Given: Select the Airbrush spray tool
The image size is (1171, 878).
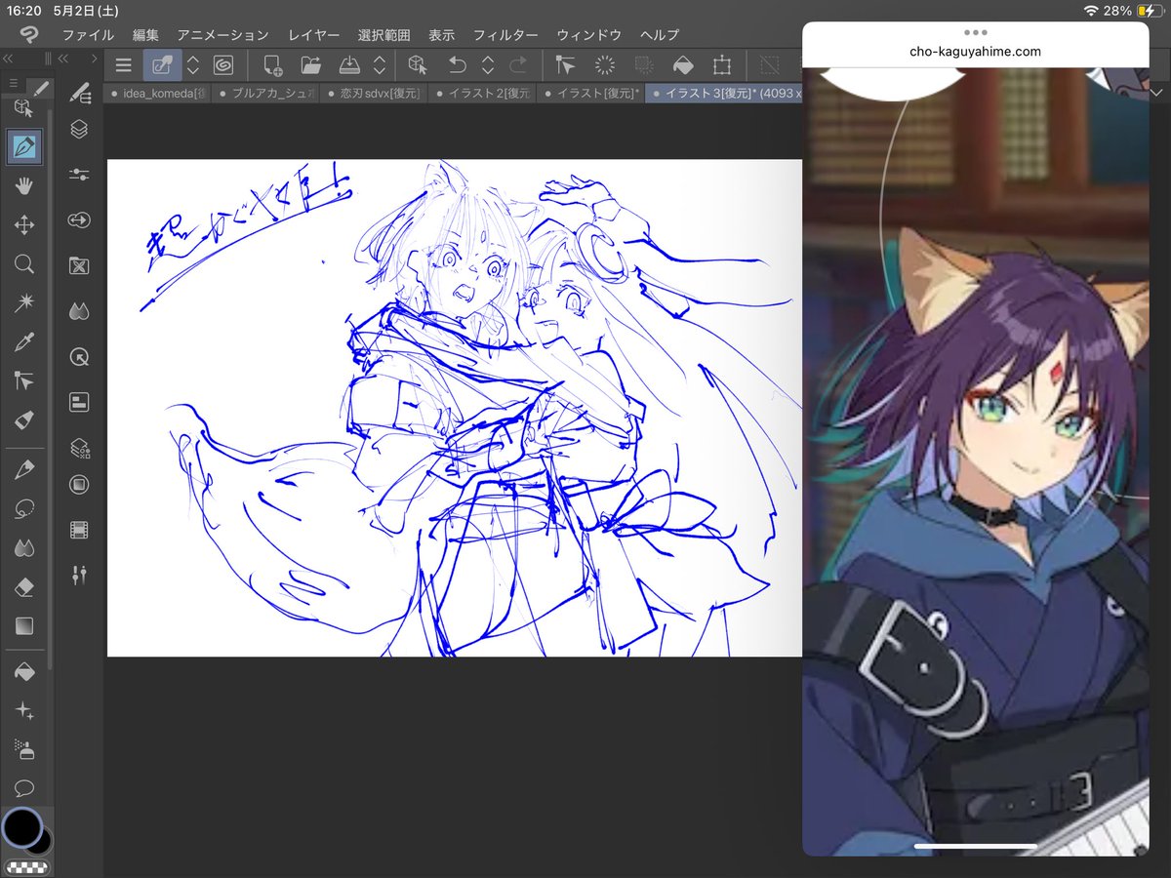Looking at the screenshot, I should (x=24, y=749).
